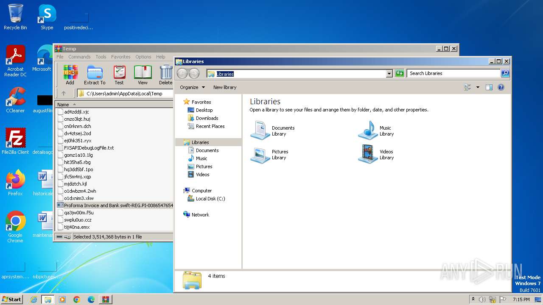Select the Skype desktop shortcut
Screen dimensions: 543x305
47,17
